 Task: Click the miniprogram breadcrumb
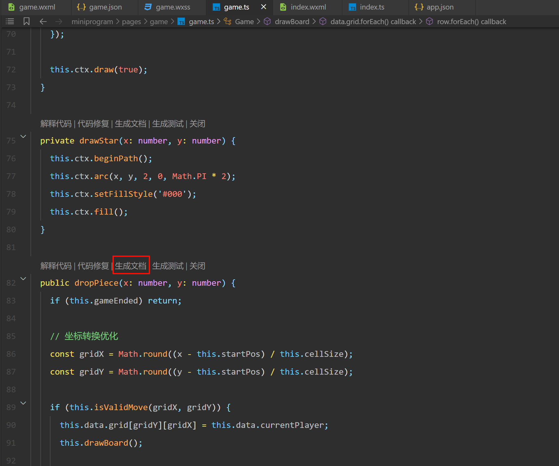[x=92, y=22]
